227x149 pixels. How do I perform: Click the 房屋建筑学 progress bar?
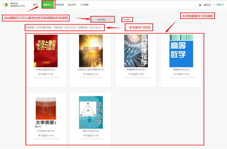click(137, 78)
